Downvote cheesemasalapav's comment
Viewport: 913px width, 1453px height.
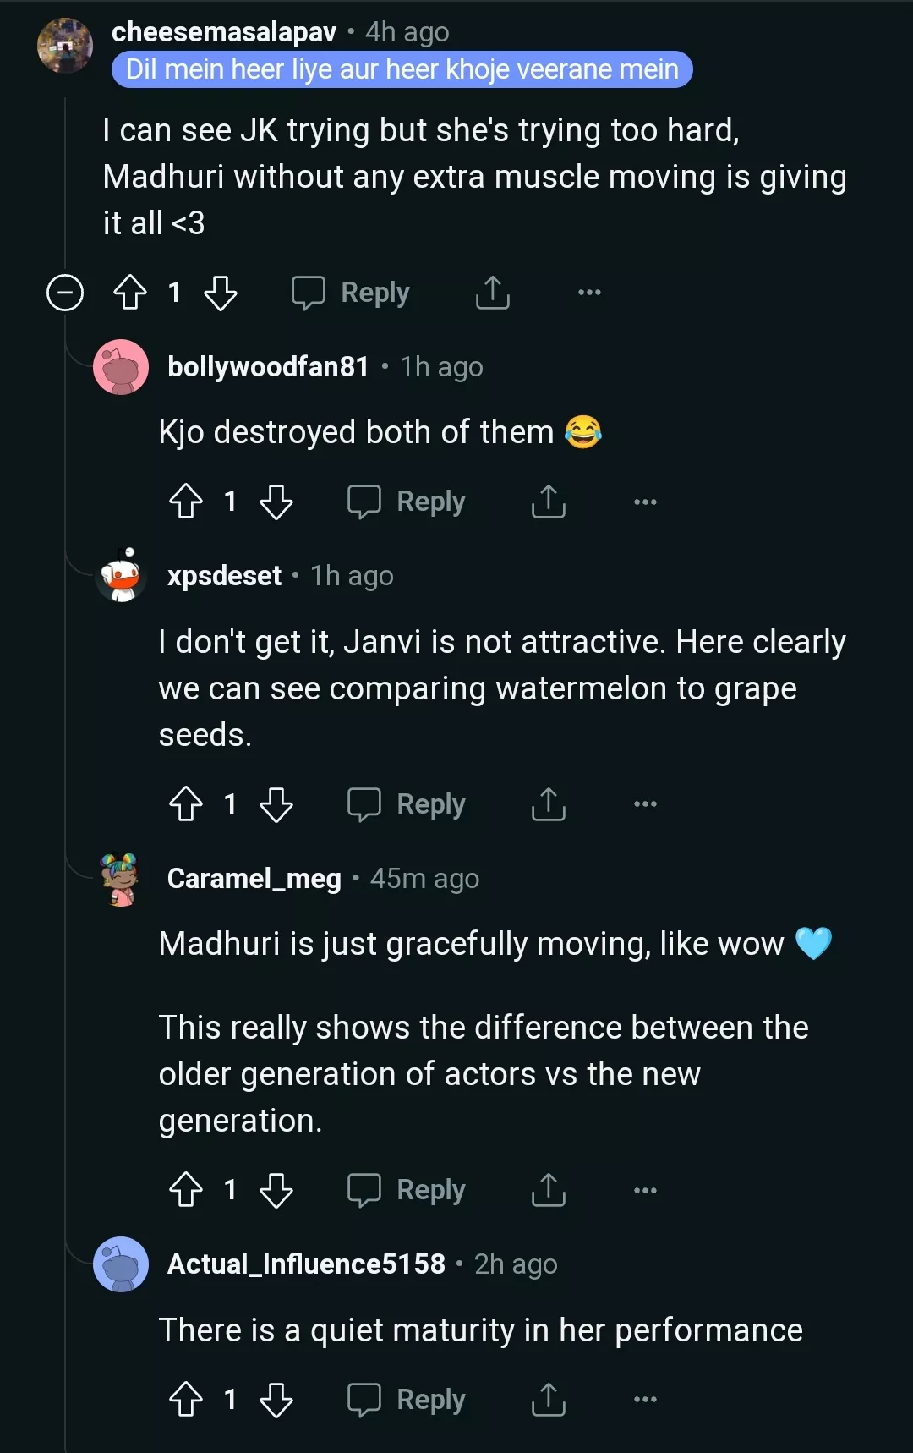tap(221, 293)
